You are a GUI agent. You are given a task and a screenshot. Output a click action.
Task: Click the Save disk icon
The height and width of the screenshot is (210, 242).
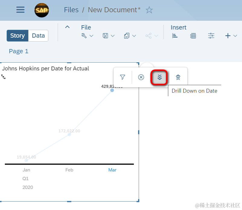click(105, 36)
